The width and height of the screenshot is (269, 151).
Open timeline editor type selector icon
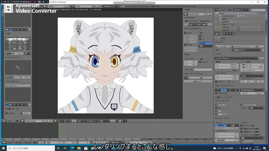click(x=4, y=142)
